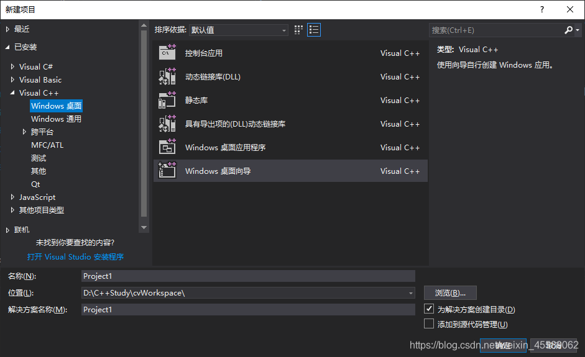Switch to medium icons list view

point(314,30)
